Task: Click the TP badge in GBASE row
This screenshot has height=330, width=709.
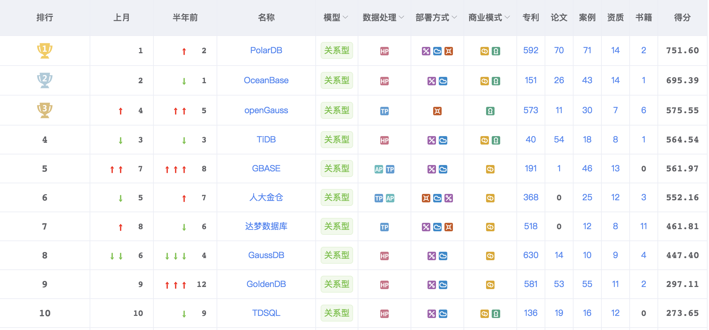Action: [390, 169]
